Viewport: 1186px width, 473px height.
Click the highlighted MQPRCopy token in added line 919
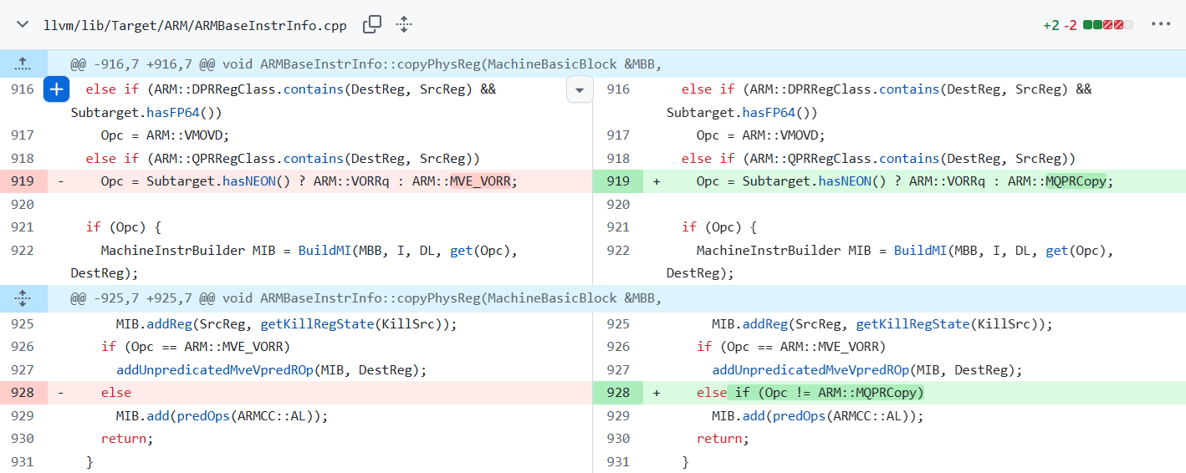coord(1076,181)
